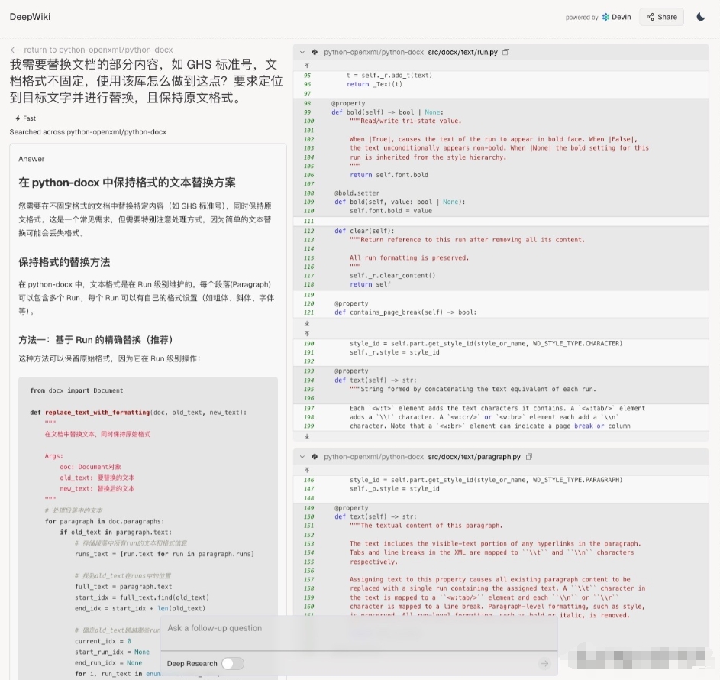Click heading '在 python-docx 中保持格式的文本替换方案'
The image size is (720, 680).
pyautogui.click(x=127, y=183)
